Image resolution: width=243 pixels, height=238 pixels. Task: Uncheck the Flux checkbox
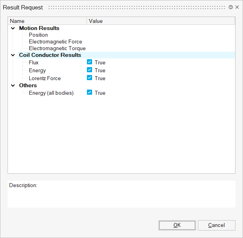pos(90,62)
